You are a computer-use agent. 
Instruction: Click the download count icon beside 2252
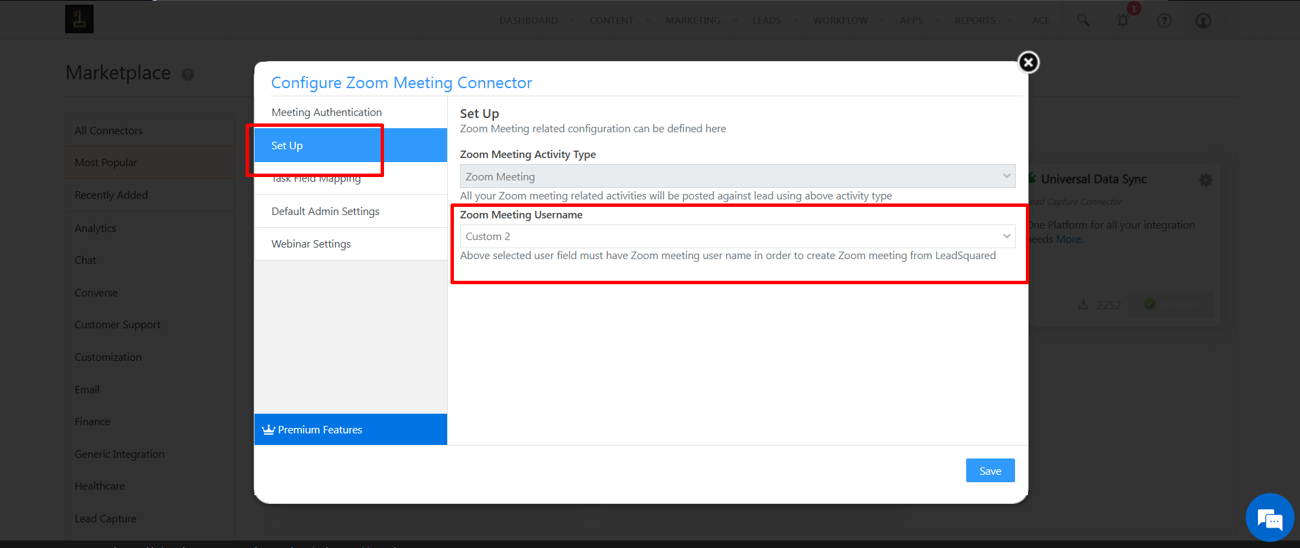1084,305
